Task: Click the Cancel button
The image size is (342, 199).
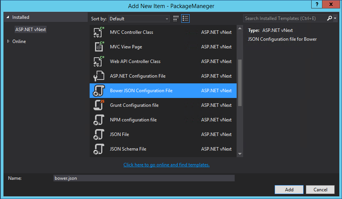Action: [x=320, y=190]
